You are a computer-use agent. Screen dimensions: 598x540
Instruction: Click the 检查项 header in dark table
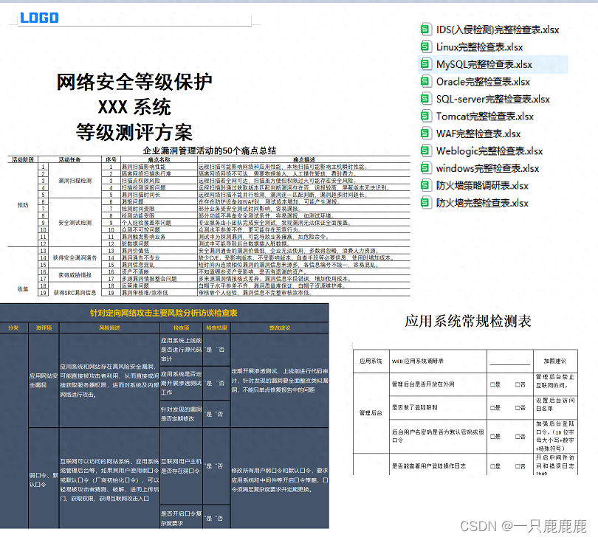tap(181, 328)
